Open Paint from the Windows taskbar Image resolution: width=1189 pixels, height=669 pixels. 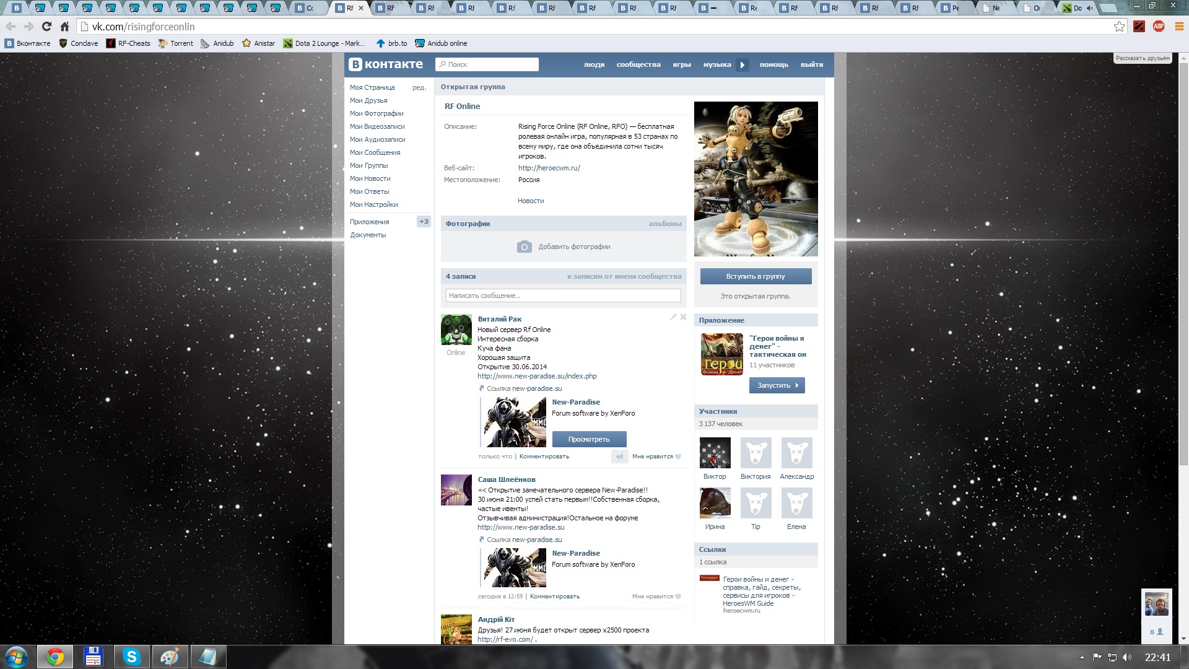coord(169,657)
